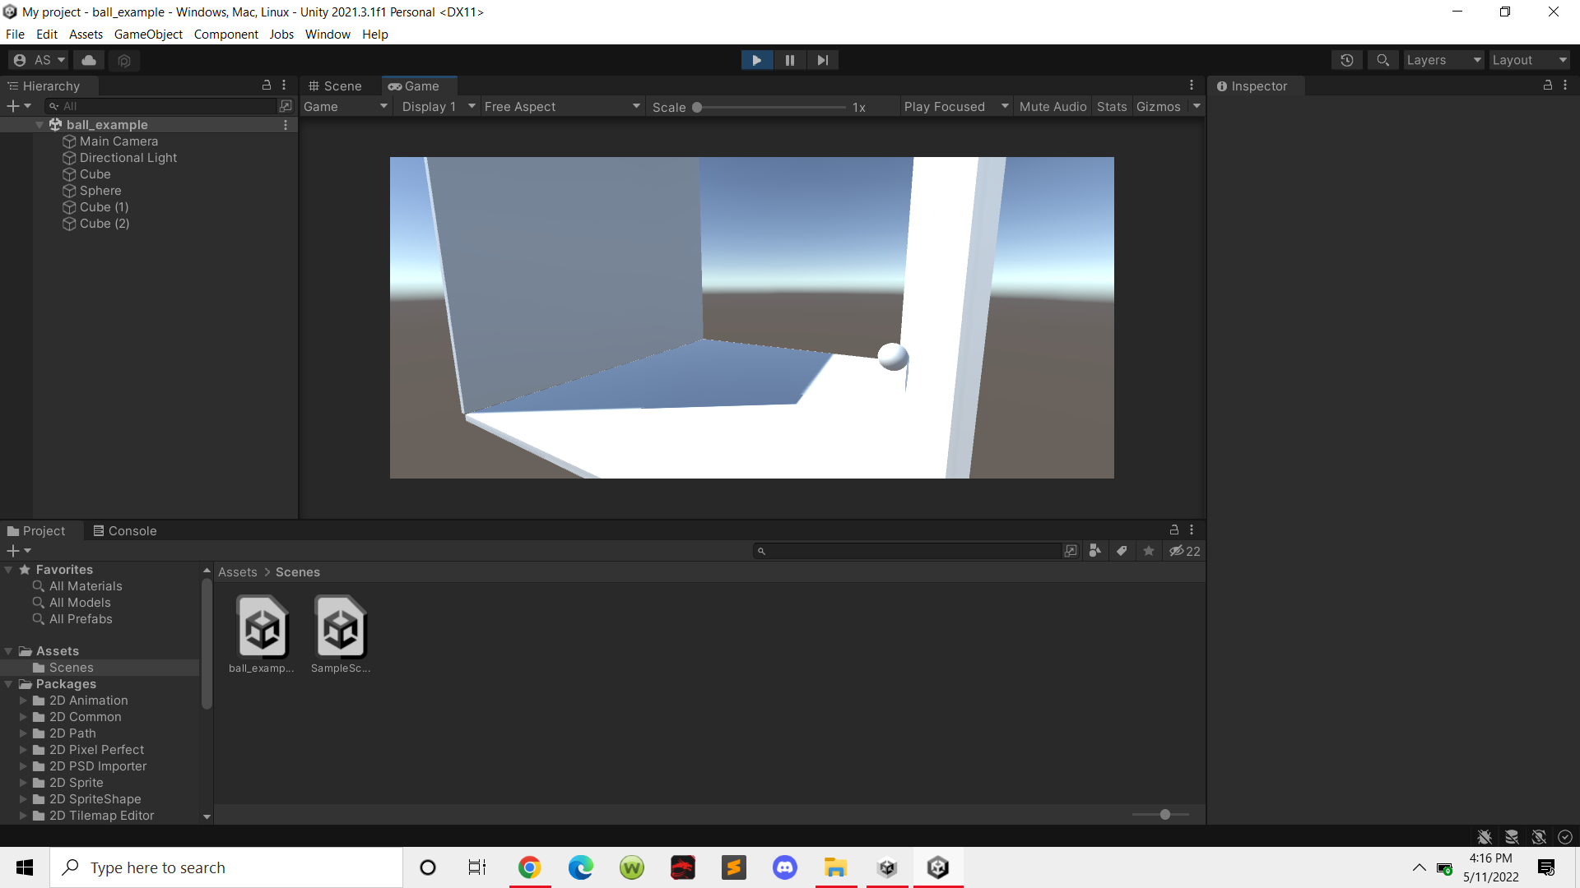
Task: Select the Sphere object in Hierarchy
Action: click(x=100, y=191)
